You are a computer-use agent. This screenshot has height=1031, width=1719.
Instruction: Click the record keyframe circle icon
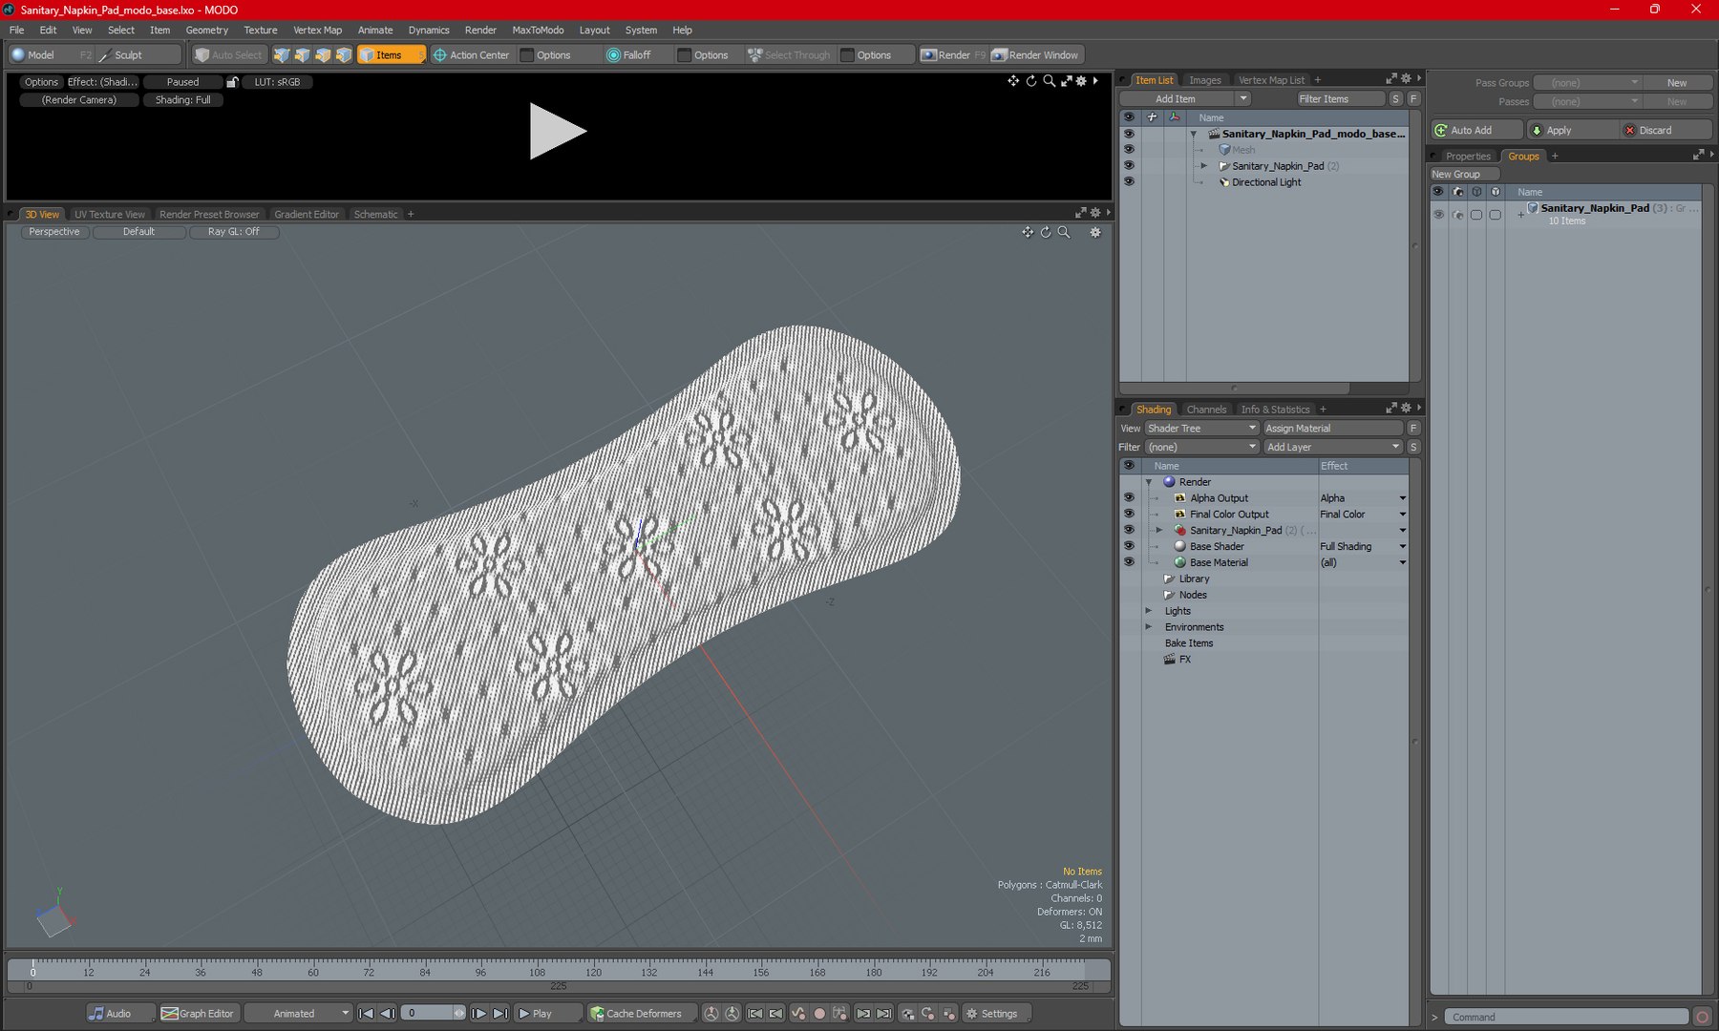[x=818, y=1014]
